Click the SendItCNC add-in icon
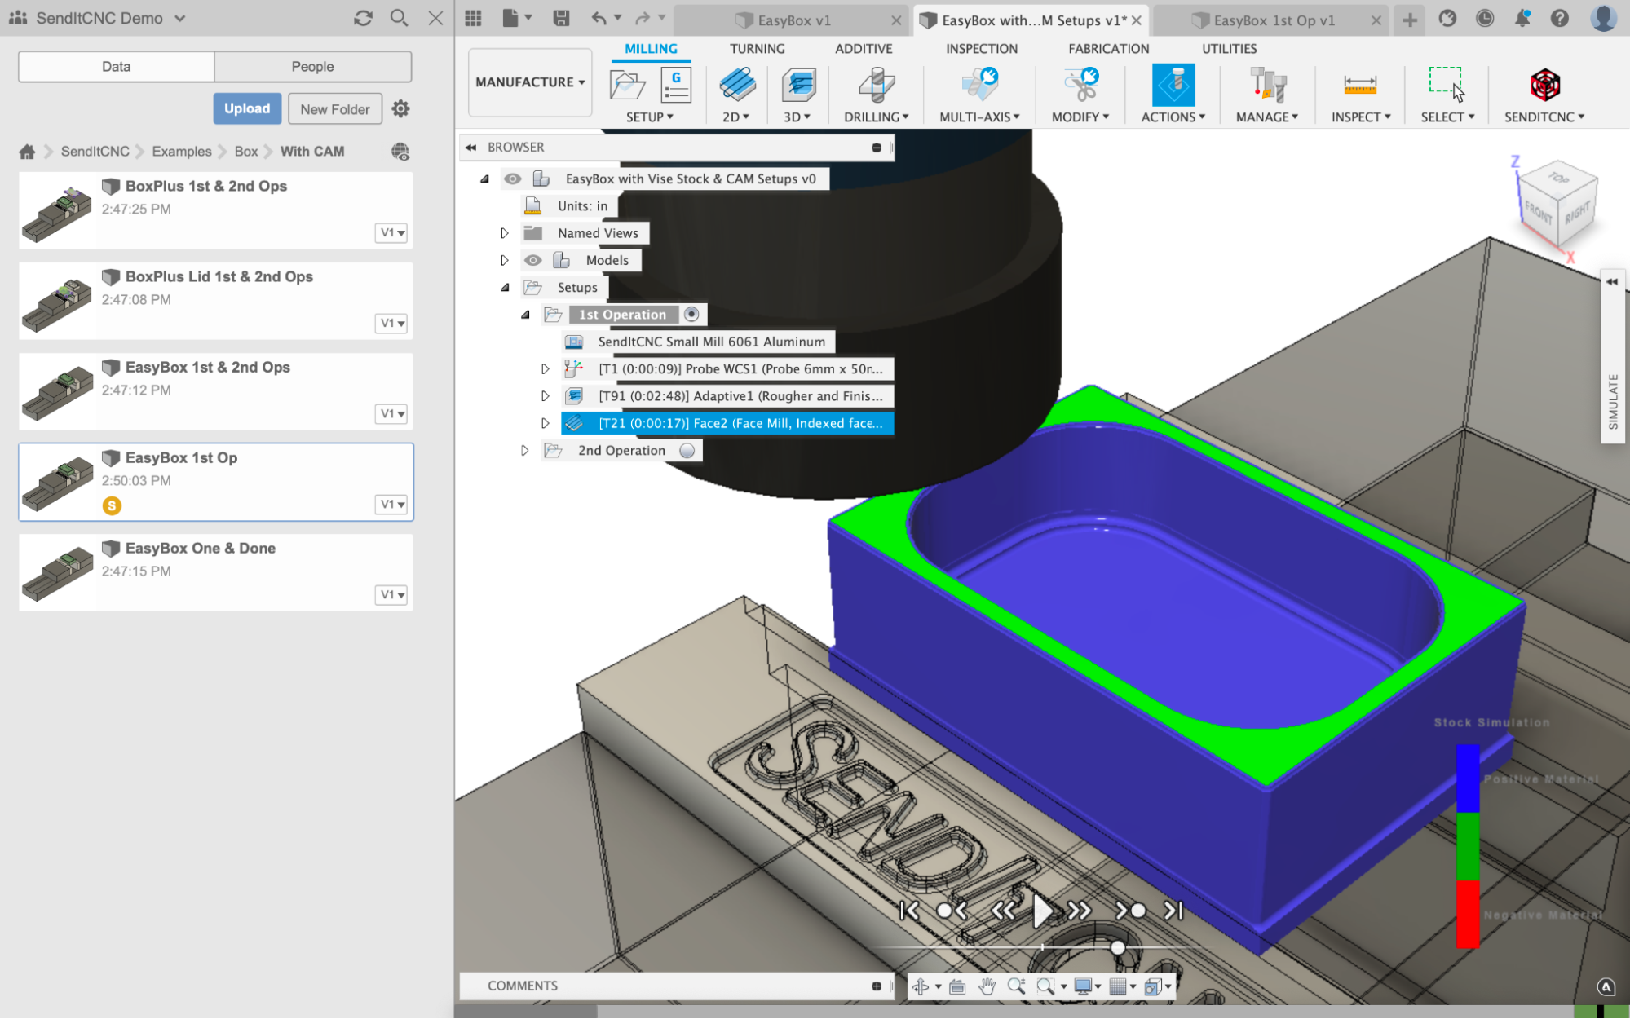This screenshot has width=1630, height=1019. click(x=1544, y=85)
